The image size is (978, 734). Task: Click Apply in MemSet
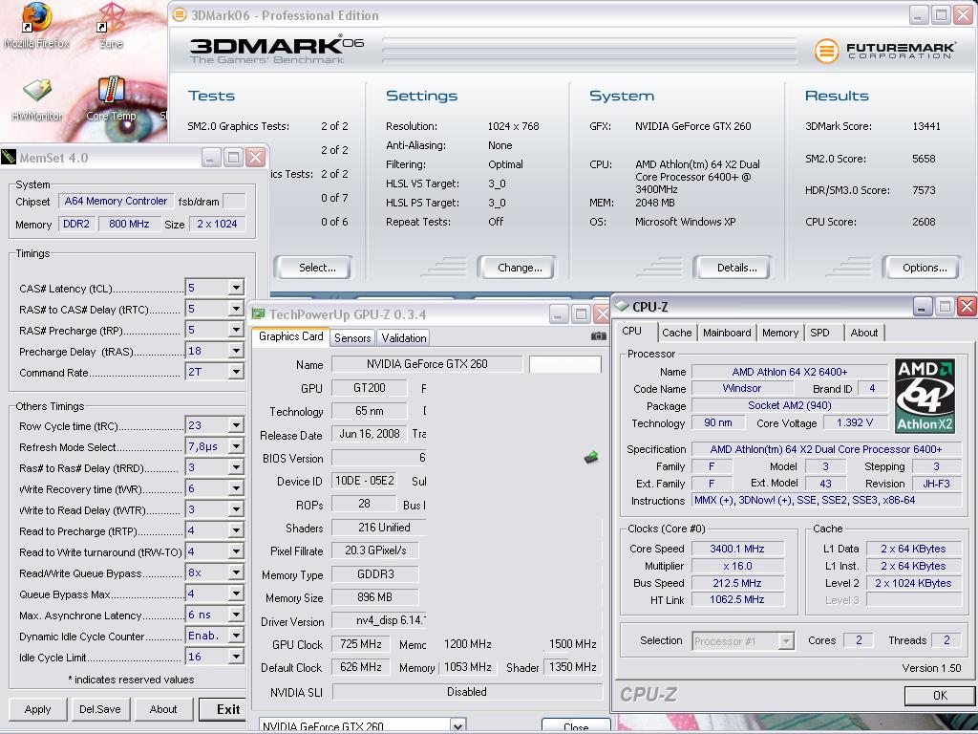coord(37,709)
